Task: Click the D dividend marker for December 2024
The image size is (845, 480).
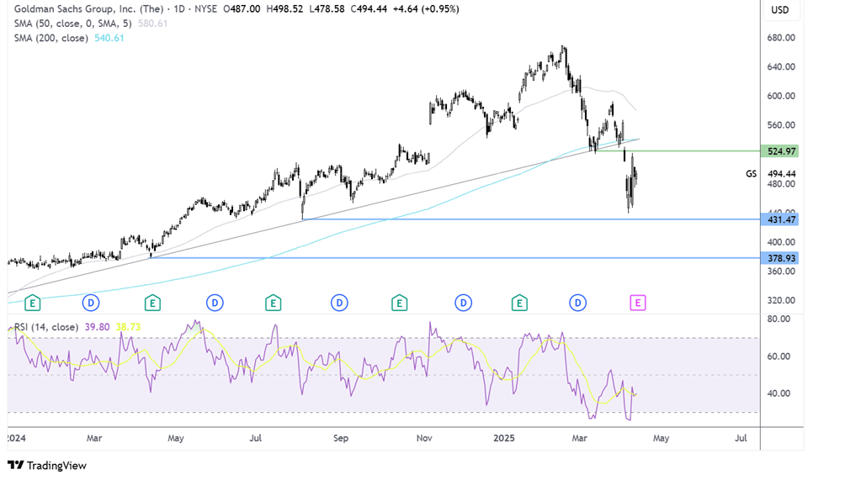Action: tap(463, 303)
